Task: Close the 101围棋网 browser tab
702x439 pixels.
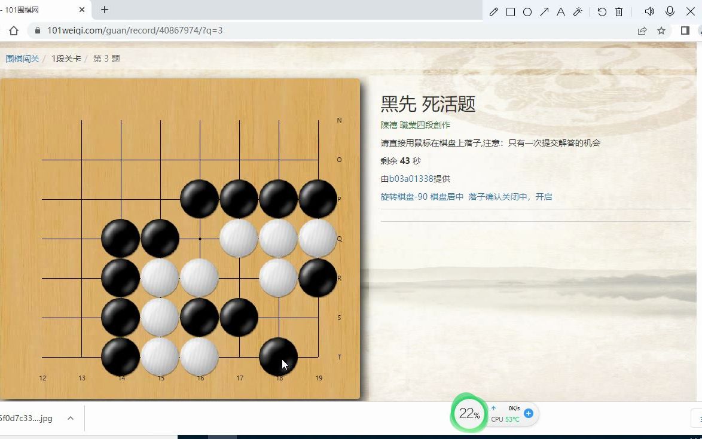Action: coord(82,10)
